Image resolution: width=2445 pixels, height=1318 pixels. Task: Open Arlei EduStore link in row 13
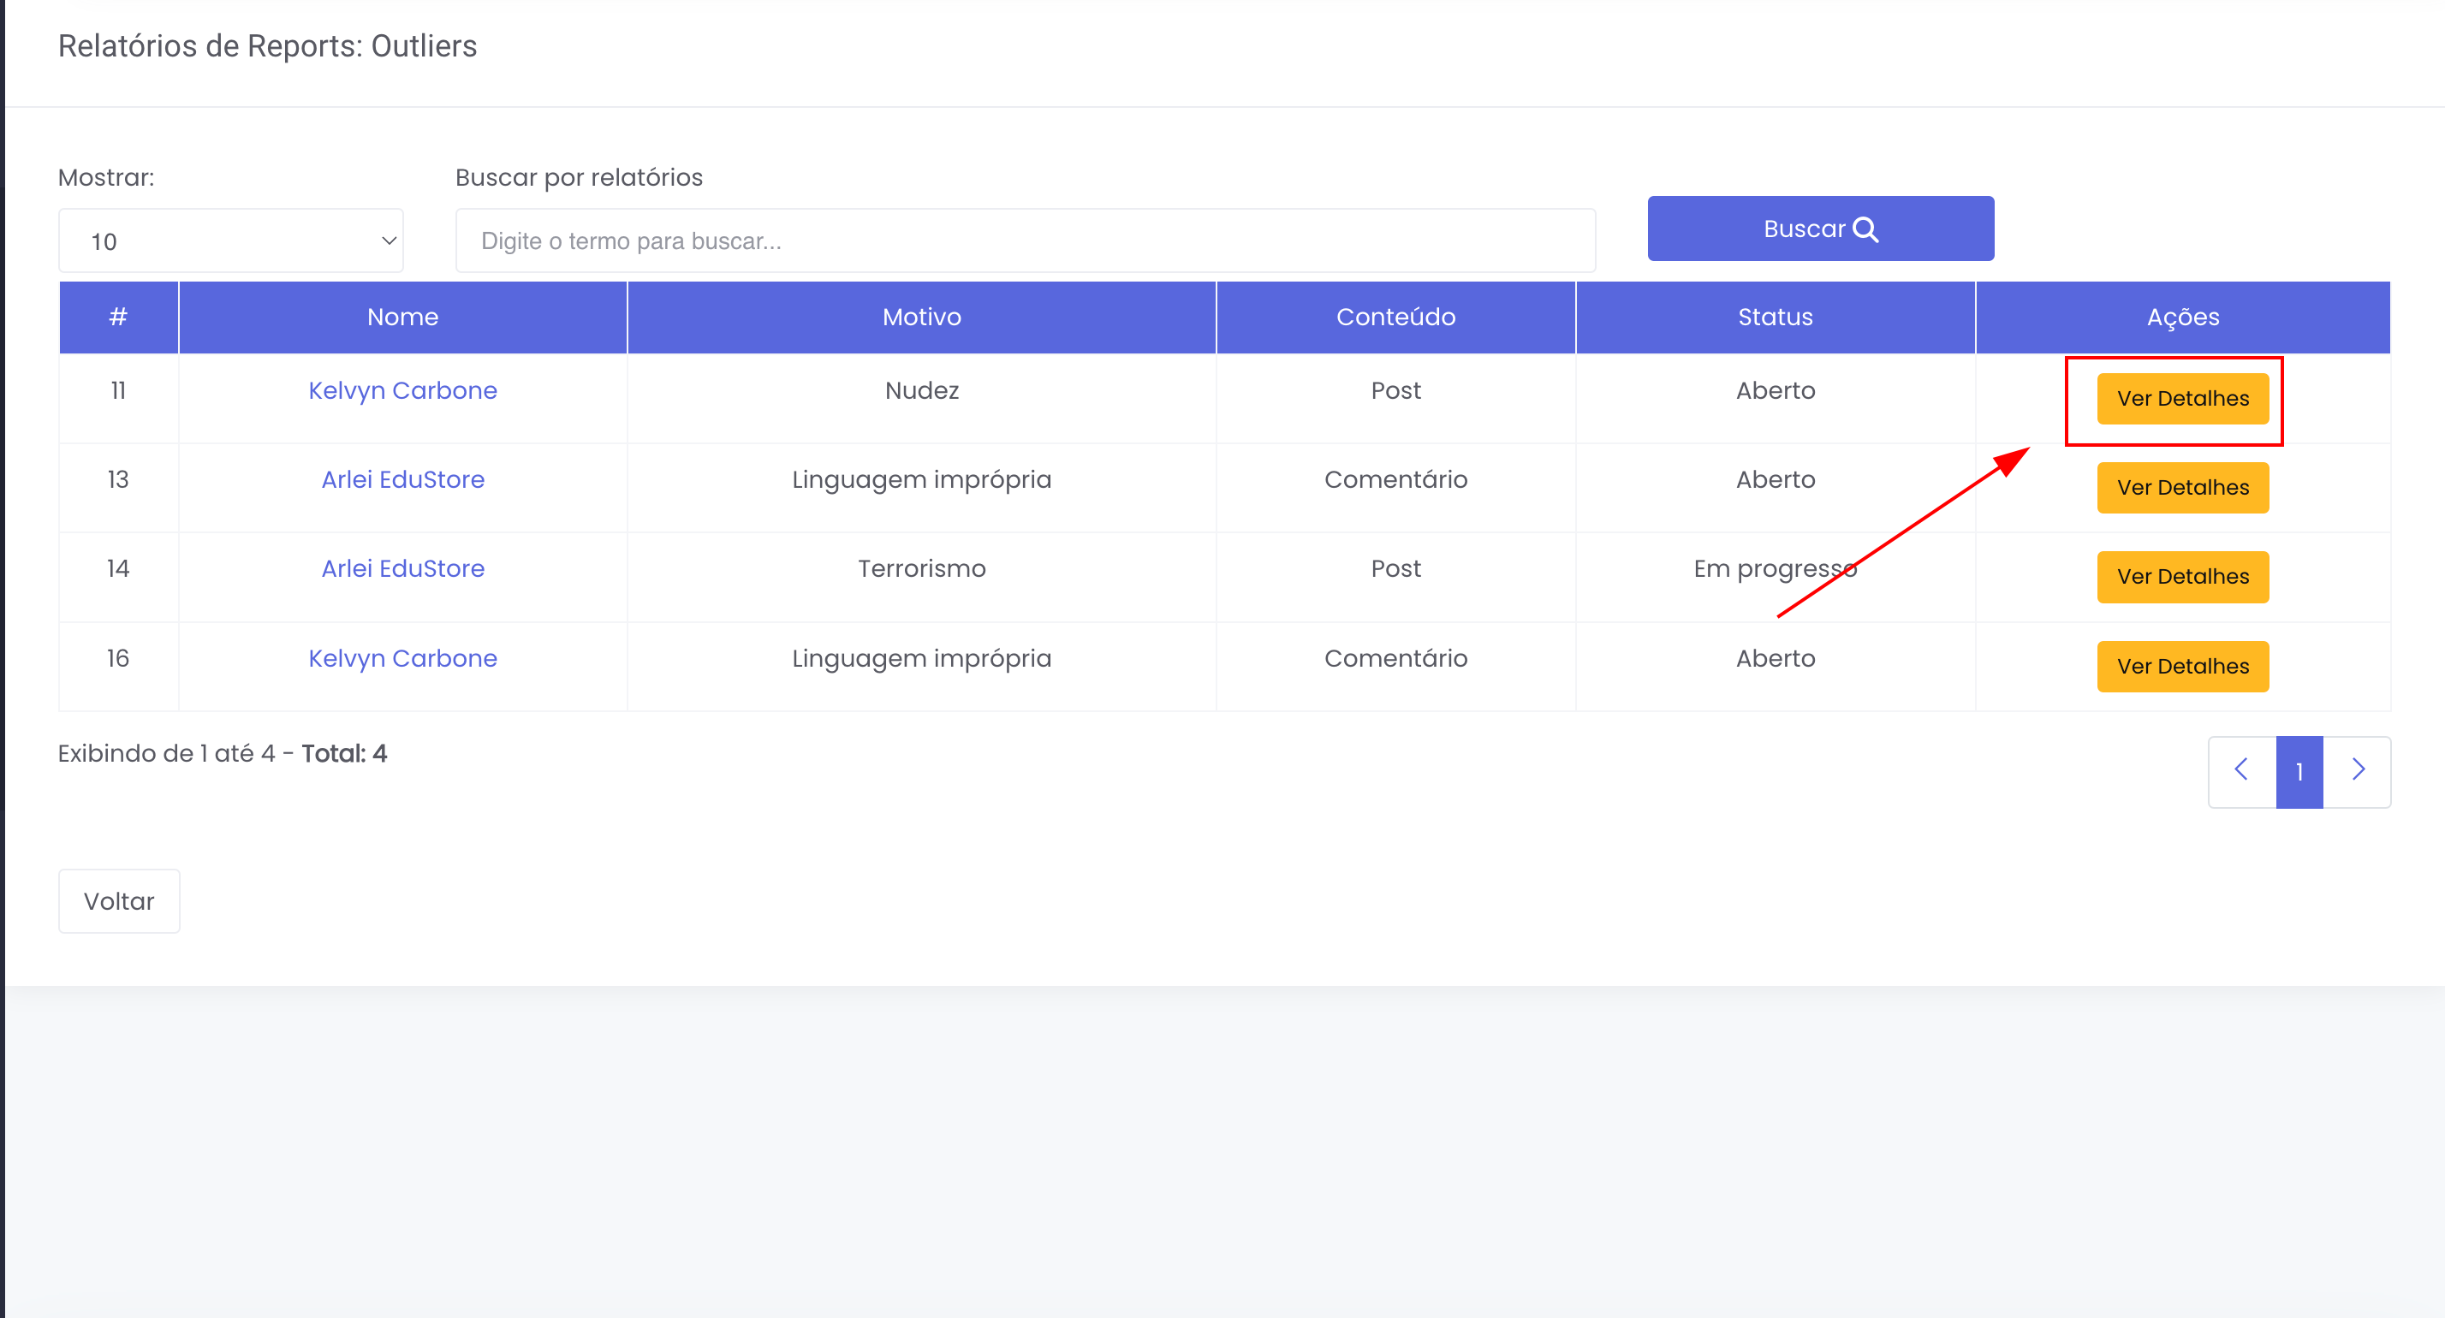(402, 480)
